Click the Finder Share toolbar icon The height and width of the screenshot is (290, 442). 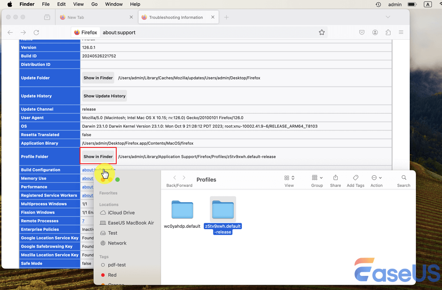click(335, 178)
